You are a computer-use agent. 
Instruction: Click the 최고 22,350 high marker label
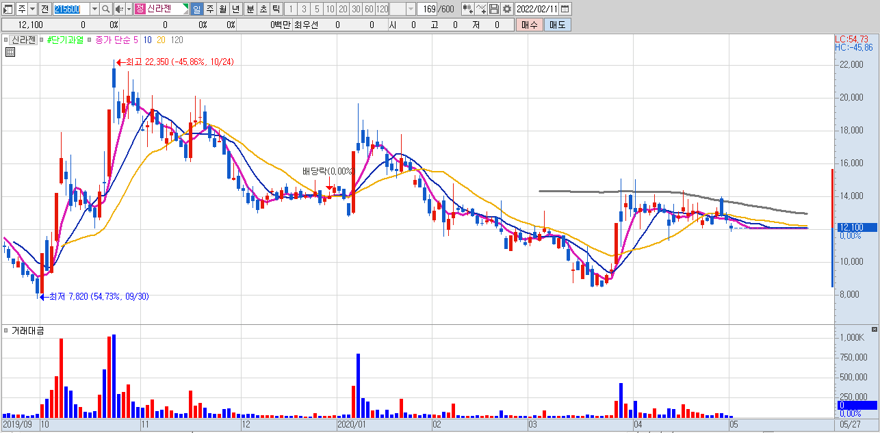(180, 62)
